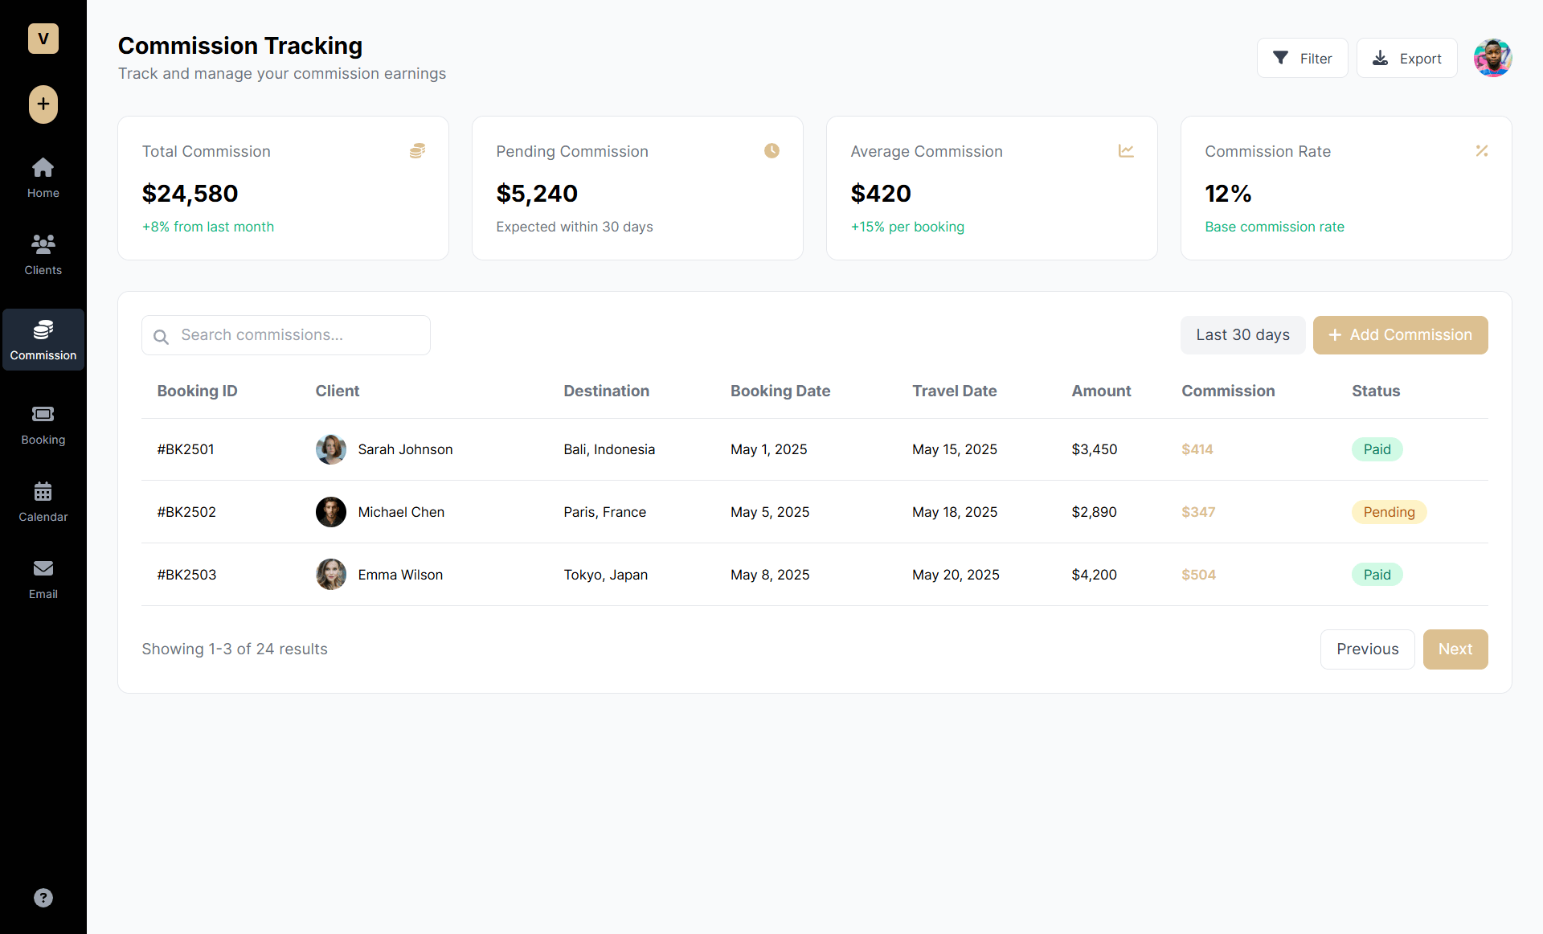Click the percent icon on Commission Rate card
1543x934 pixels.
1481,151
